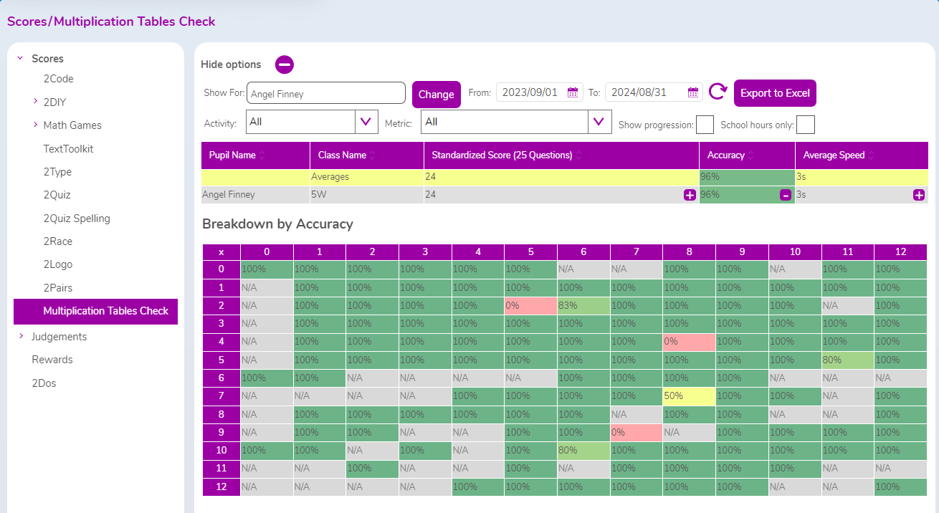939x513 pixels.
Task: Open the To date calendar picker
Action: pyautogui.click(x=692, y=92)
